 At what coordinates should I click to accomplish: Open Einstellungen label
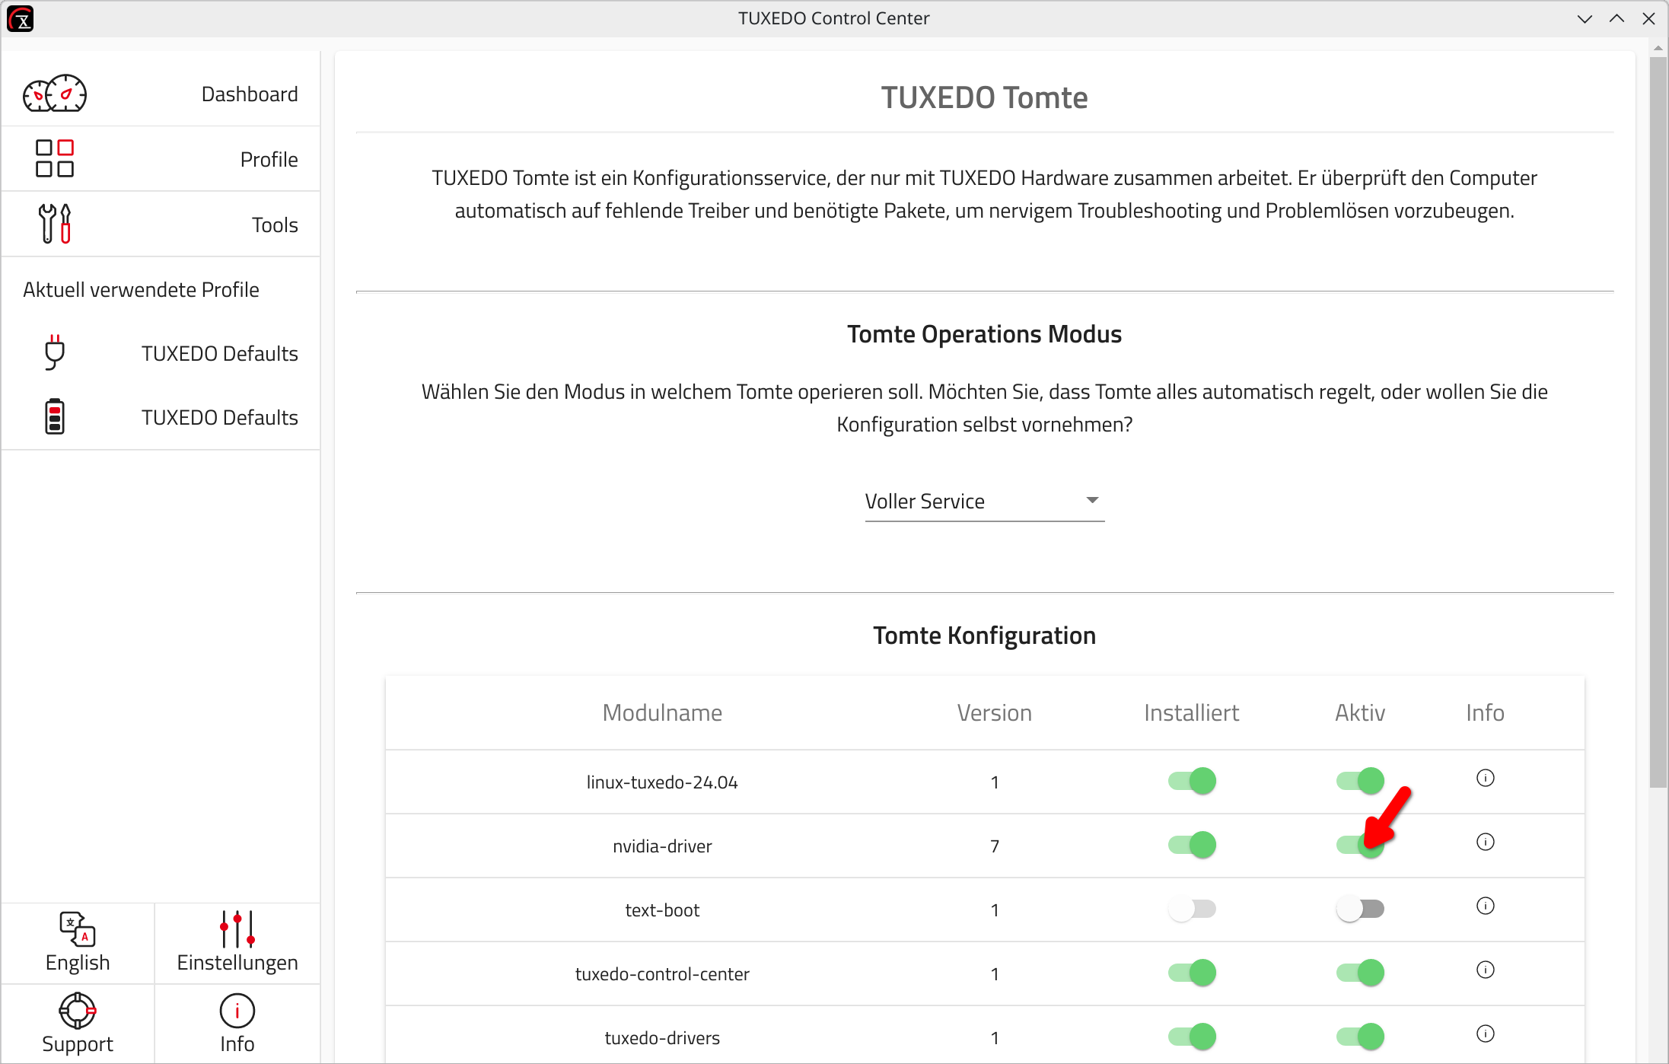pyautogui.click(x=237, y=963)
